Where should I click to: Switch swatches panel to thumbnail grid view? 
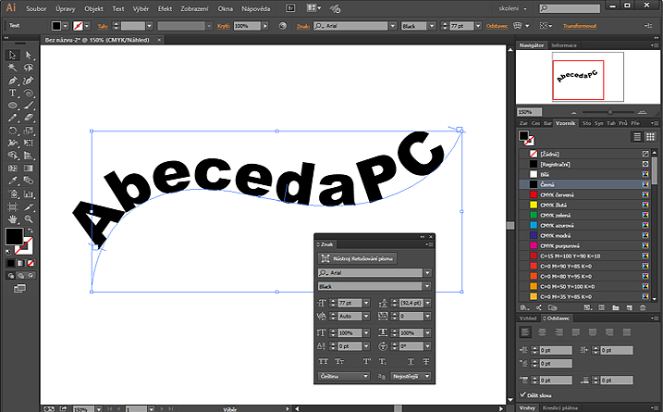click(x=650, y=136)
